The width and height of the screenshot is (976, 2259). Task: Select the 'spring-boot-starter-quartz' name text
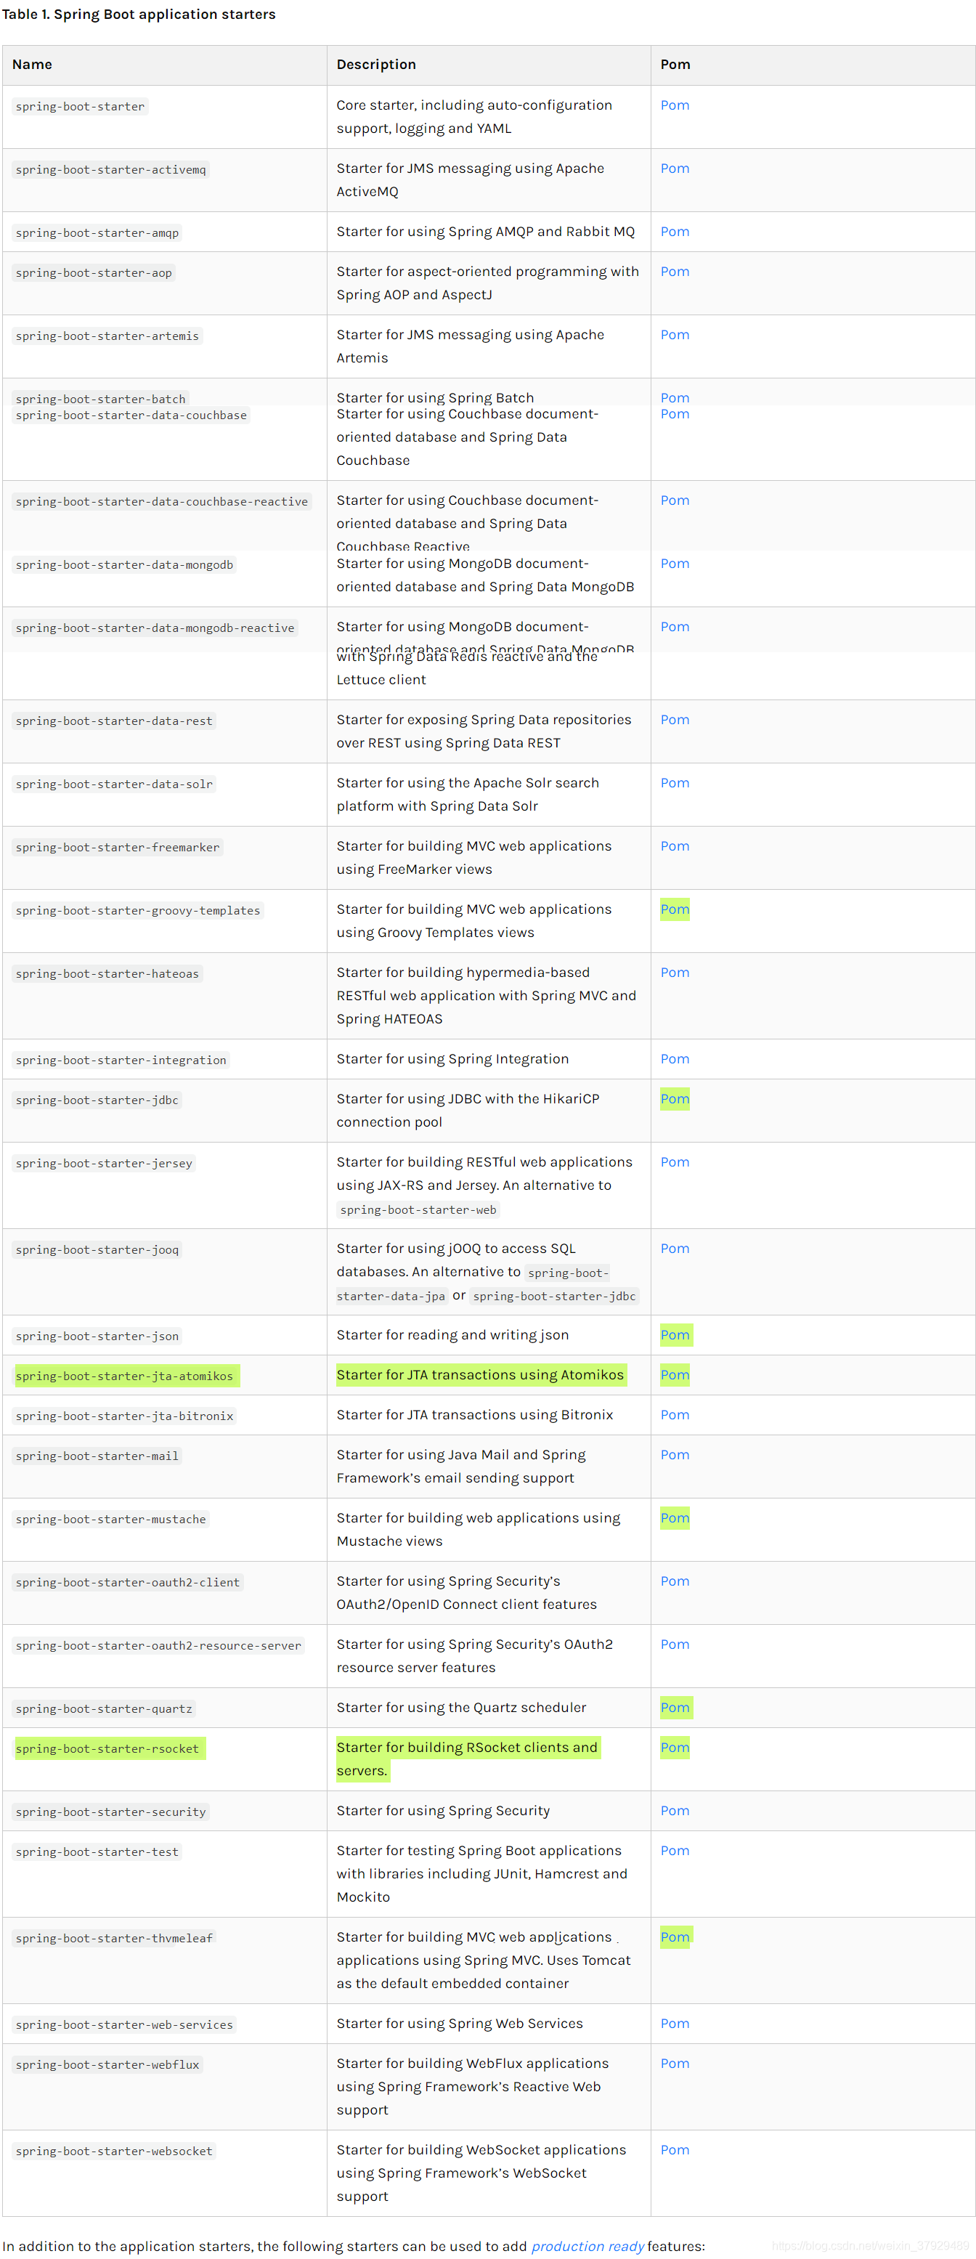click(x=103, y=1709)
